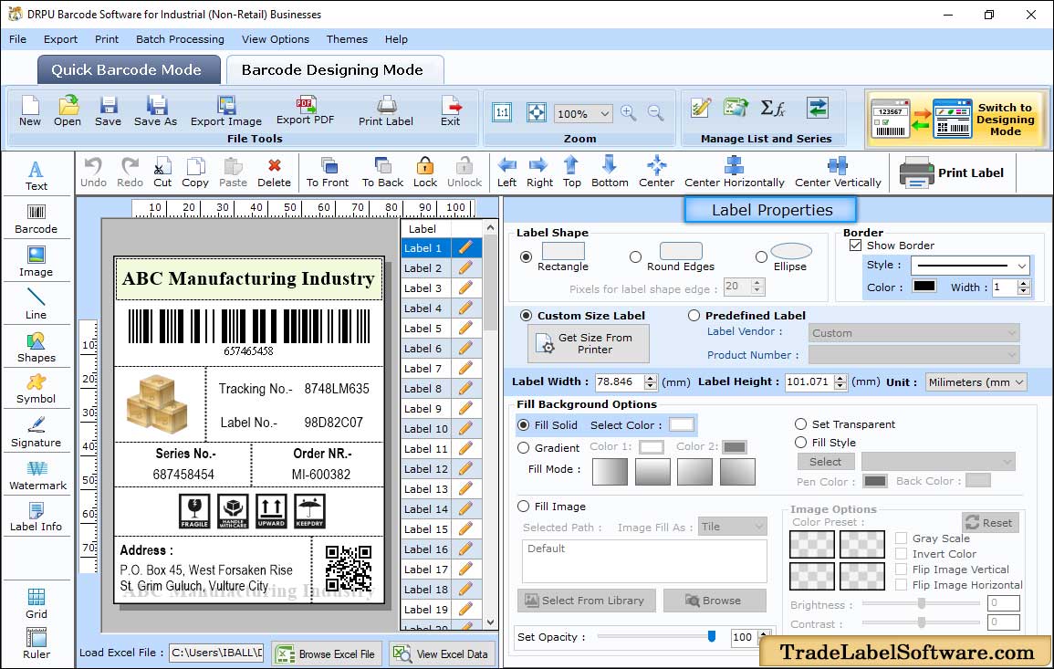Open Batch Processing menu

point(180,39)
